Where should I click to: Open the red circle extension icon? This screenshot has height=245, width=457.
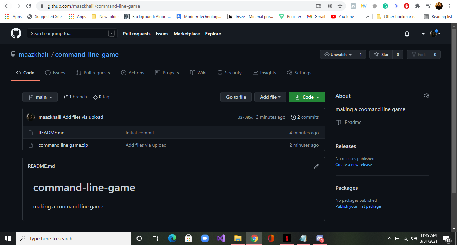407,6
